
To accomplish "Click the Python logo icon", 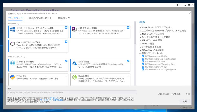I will (12, 77).
